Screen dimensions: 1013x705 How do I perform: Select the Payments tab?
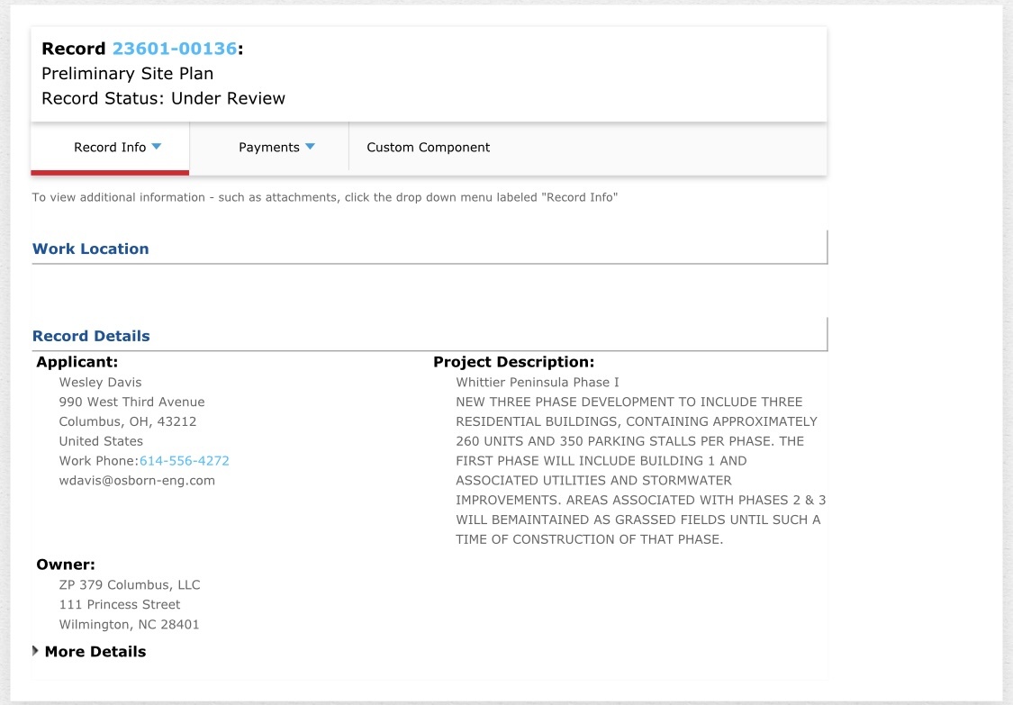pyautogui.click(x=268, y=148)
